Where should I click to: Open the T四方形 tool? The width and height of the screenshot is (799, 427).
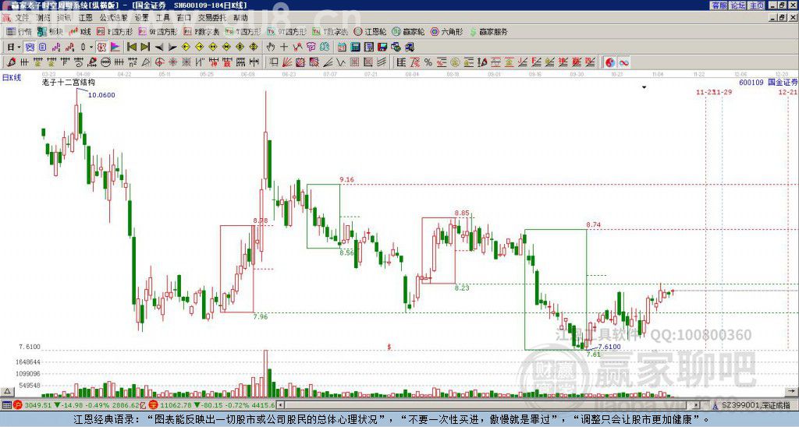click(243, 31)
